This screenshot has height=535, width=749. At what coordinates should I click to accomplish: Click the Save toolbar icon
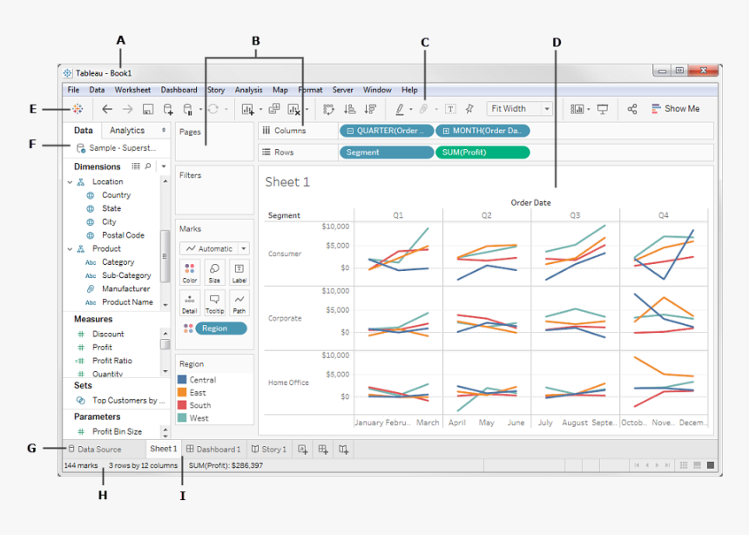(x=147, y=110)
